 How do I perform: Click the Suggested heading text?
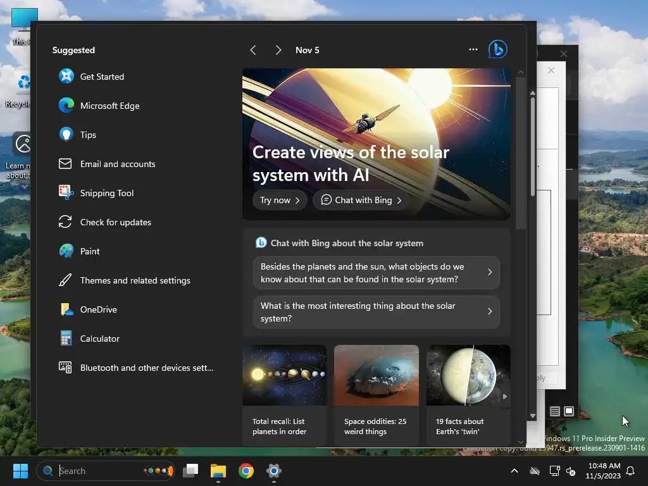pyautogui.click(x=73, y=50)
